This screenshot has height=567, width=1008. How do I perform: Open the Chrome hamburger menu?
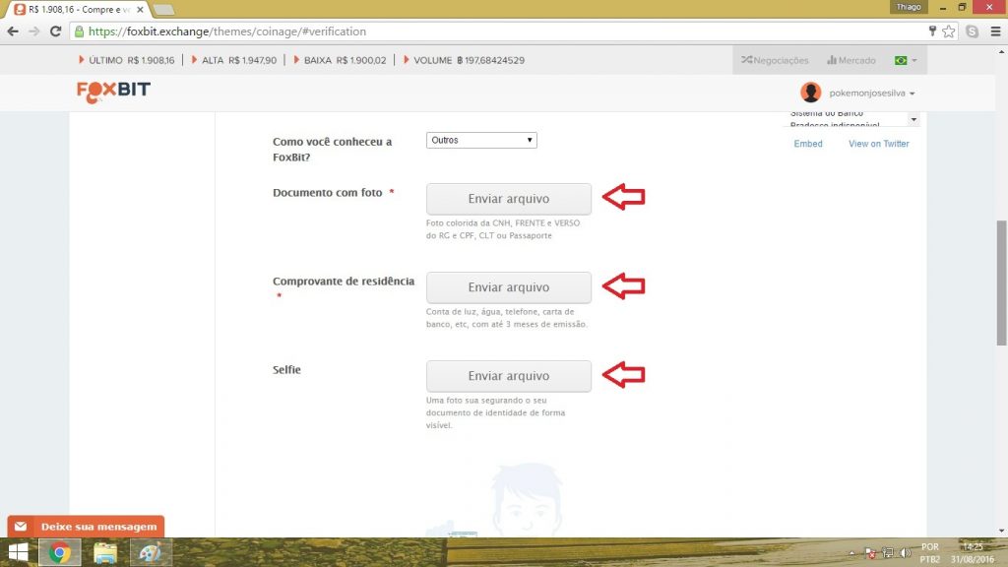tap(994, 31)
